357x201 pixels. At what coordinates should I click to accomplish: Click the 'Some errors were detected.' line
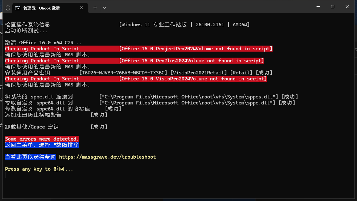click(42, 139)
